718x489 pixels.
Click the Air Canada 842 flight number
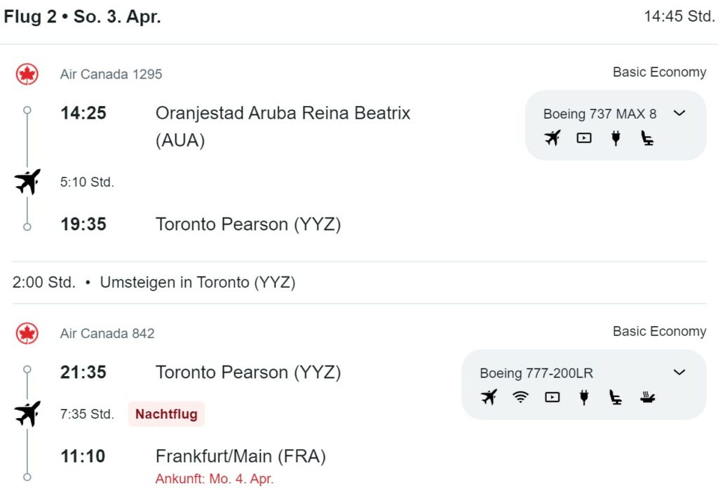click(107, 333)
